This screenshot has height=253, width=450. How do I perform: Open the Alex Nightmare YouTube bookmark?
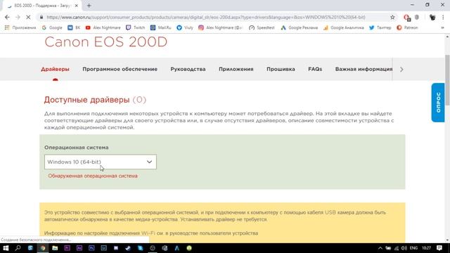[103, 27]
